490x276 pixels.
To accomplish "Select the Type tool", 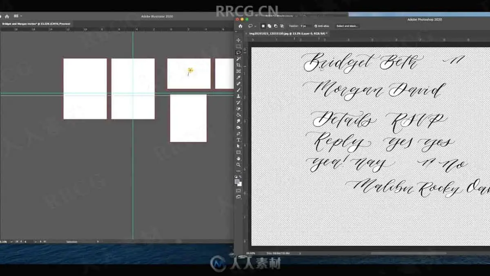I will point(238,140).
